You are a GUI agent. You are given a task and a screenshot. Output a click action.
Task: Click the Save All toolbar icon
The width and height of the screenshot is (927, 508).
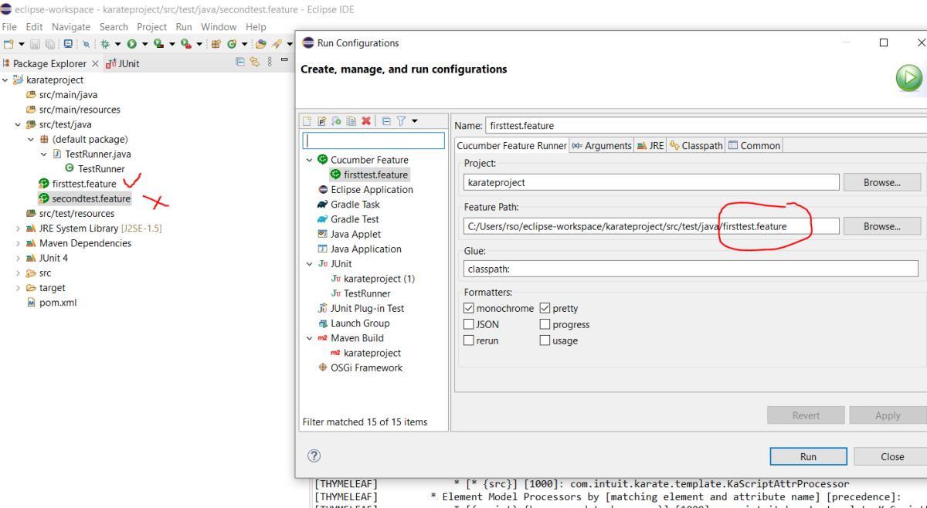pyautogui.click(x=50, y=44)
